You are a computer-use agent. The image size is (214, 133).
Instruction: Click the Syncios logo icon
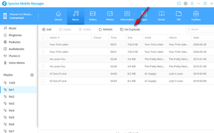pyautogui.click(x=4, y=4)
